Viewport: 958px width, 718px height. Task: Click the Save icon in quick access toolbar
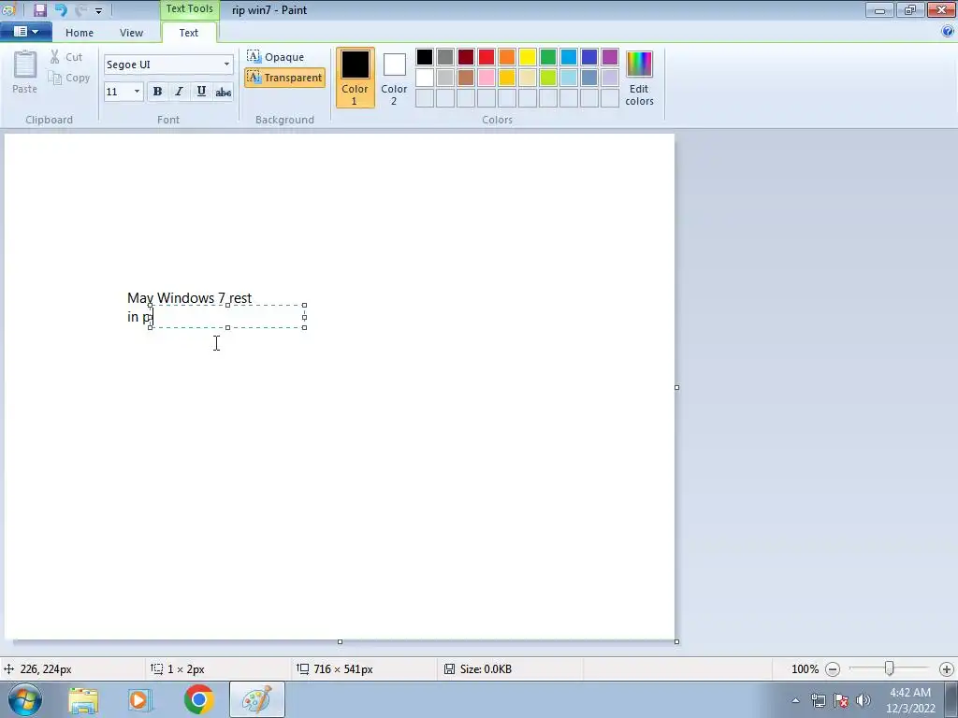click(x=40, y=9)
